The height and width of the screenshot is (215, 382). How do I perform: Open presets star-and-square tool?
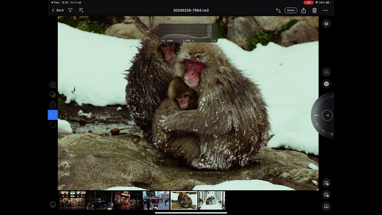[53, 85]
